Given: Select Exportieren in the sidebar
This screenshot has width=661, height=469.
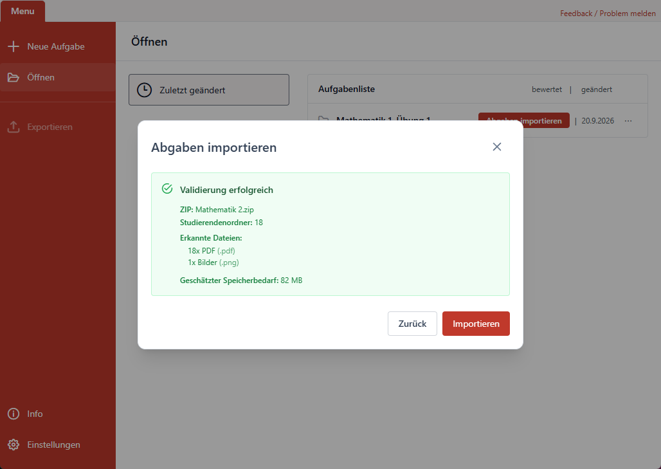Looking at the screenshot, I should (58, 127).
